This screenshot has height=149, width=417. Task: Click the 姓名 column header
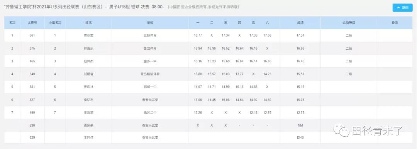[x=88, y=23]
